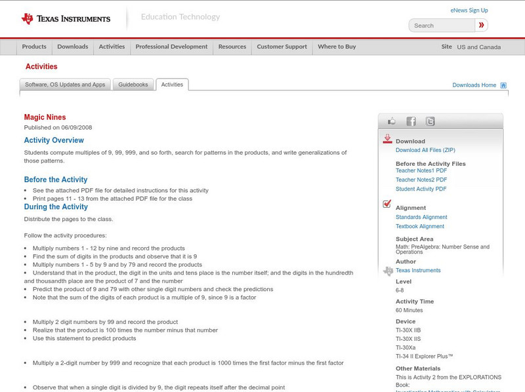Image resolution: width=525 pixels, height=392 pixels.
Task: Click the home icon beside Downloads Home
Action: click(x=503, y=85)
